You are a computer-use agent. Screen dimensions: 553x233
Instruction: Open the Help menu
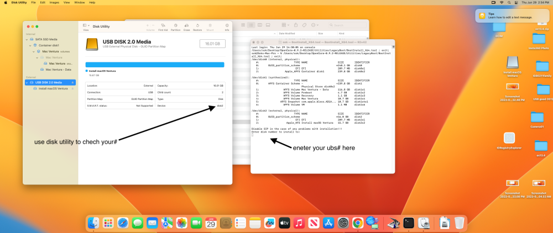(x=92, y=2)
